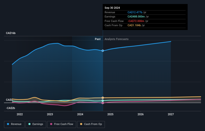Click the Sep 30 2024 tooltip date
The width and height of the screenshot is (205, 131).
pos(112,8)
